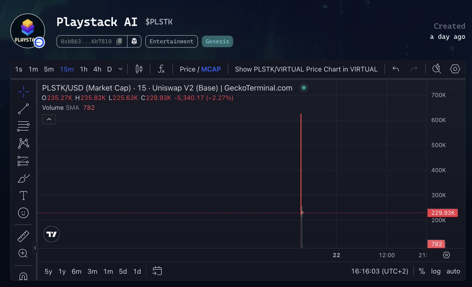Undo the last chart action
472x287 pixels.
(396, 69)
